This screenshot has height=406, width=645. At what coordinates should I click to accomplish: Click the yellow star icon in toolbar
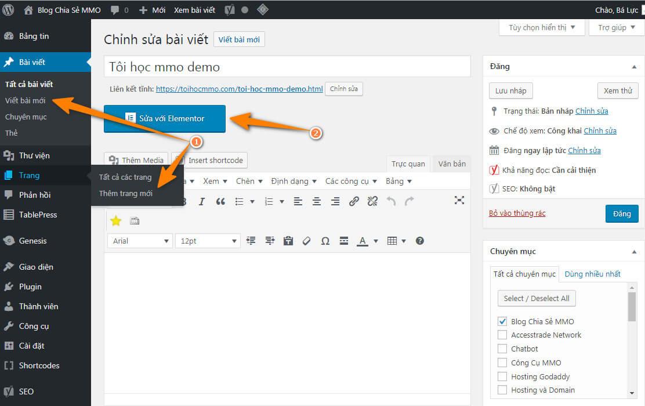tap(115, 221)
